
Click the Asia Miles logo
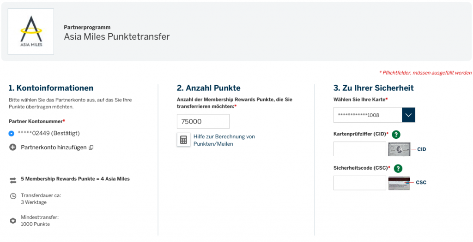[31, 31]
